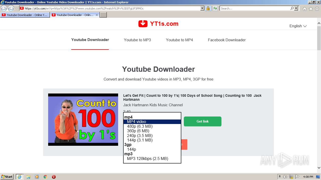Click the mp4 group header in list
The width and height of the screenshot is (321, 180).
click(128, 117)
